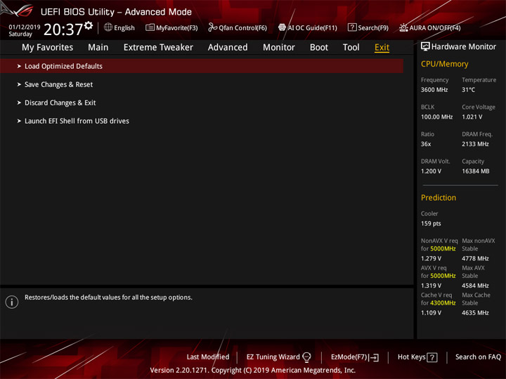Image resolution: width=506 pixels, height=379 pixels.
Task: Click the Saturday weekday label
Action: click(20, 34)
